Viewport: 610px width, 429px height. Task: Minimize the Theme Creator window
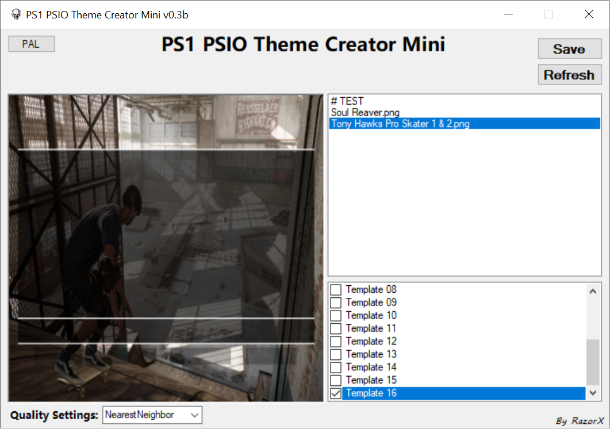[508, 14]
